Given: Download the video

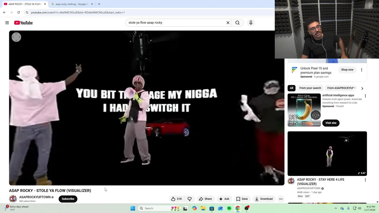Looking at the screenshot, I should coord(264,199).
